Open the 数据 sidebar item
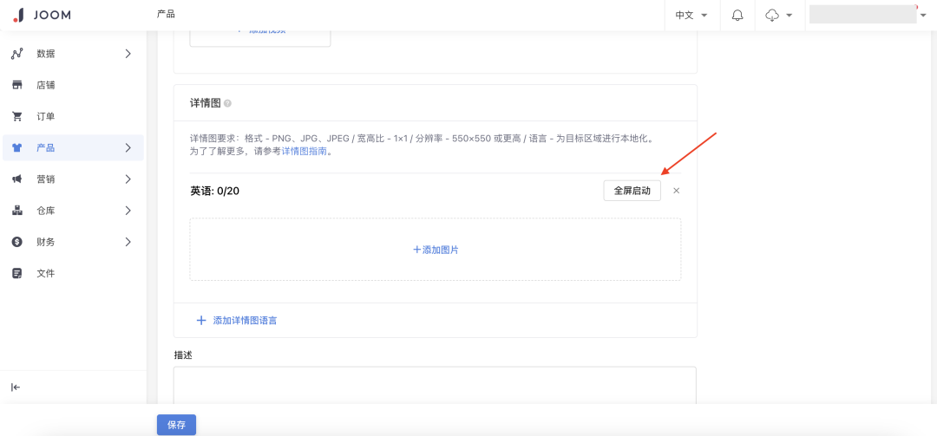Screen dimensions: 937x436 click(x=73, y=54)
